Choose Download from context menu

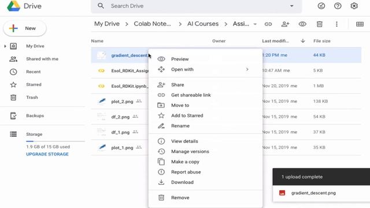pos(206,183)
